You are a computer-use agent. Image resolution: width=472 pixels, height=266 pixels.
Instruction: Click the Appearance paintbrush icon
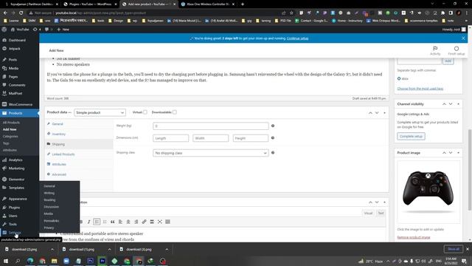pos(4,199)
